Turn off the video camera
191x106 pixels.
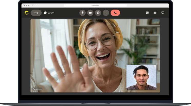point(90,13)
